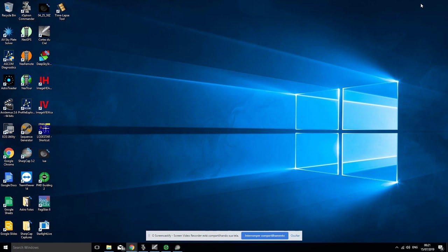Open the Wi-Fi network tray icon
Image resolution: width=448 pixels, height=252 pixels.
pyautogui.click(x=402, y=247)
